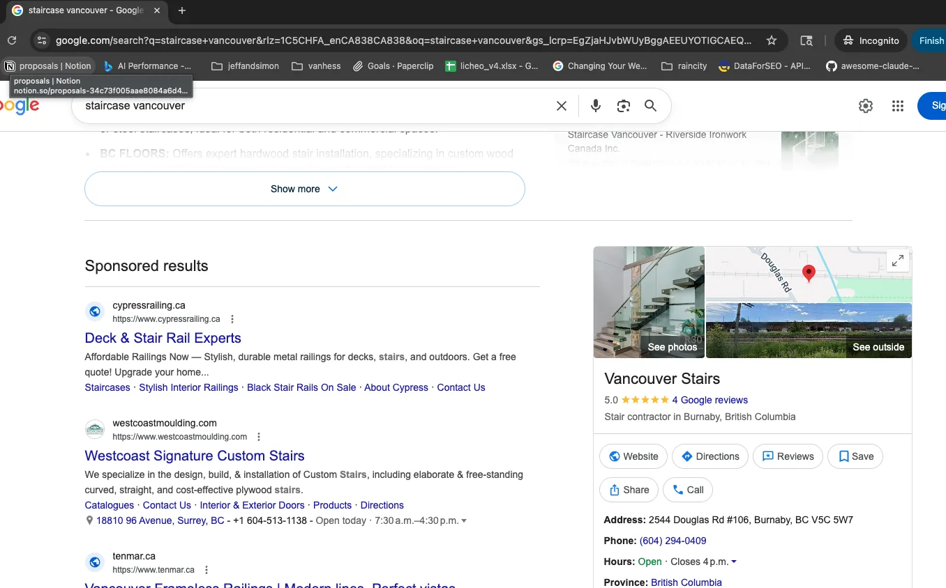946x588 pixels.
Task: Open the tab search icon beside Incognito
Action: click(806, 40)
